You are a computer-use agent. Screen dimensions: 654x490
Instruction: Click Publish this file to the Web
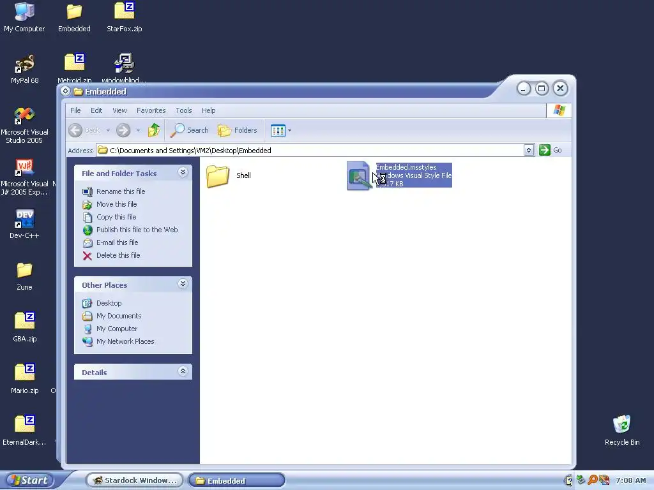pyautogui.click(x=137, y=230)
